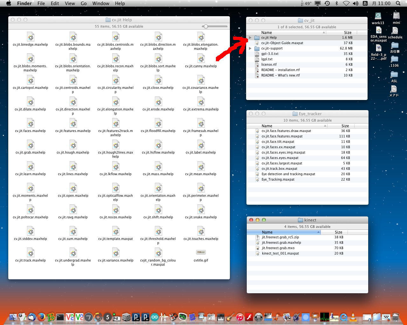Select cv.jit.track.maxhelp file icon

click(31, 253)
